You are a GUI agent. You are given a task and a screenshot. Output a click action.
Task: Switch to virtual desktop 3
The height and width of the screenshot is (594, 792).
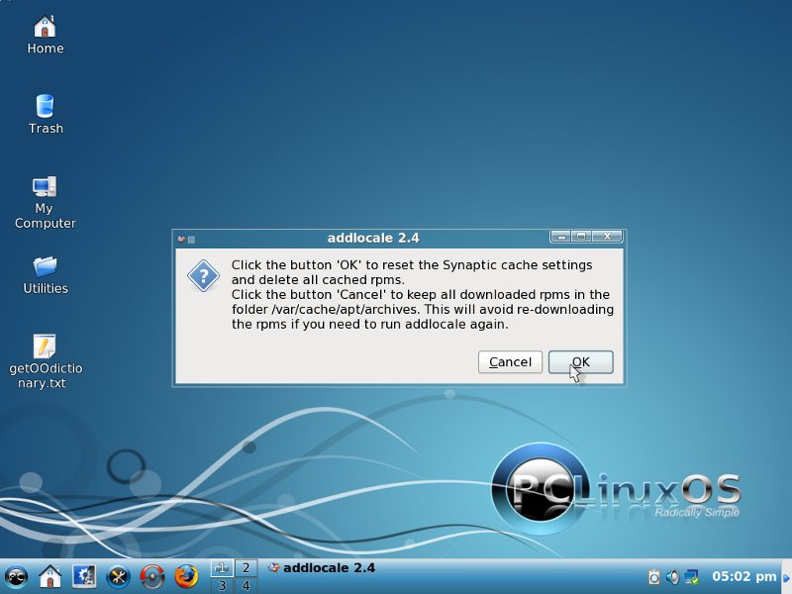pos(222,585)
